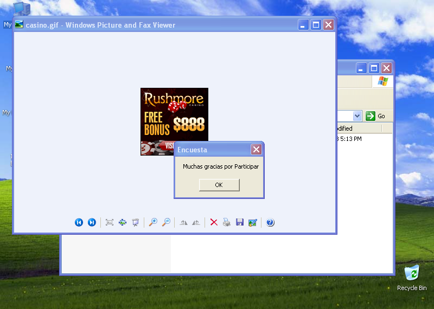Click the 5:13 PM date entry in Explorer
Viewport: 434px width, 309px height.
click(349, 139)
